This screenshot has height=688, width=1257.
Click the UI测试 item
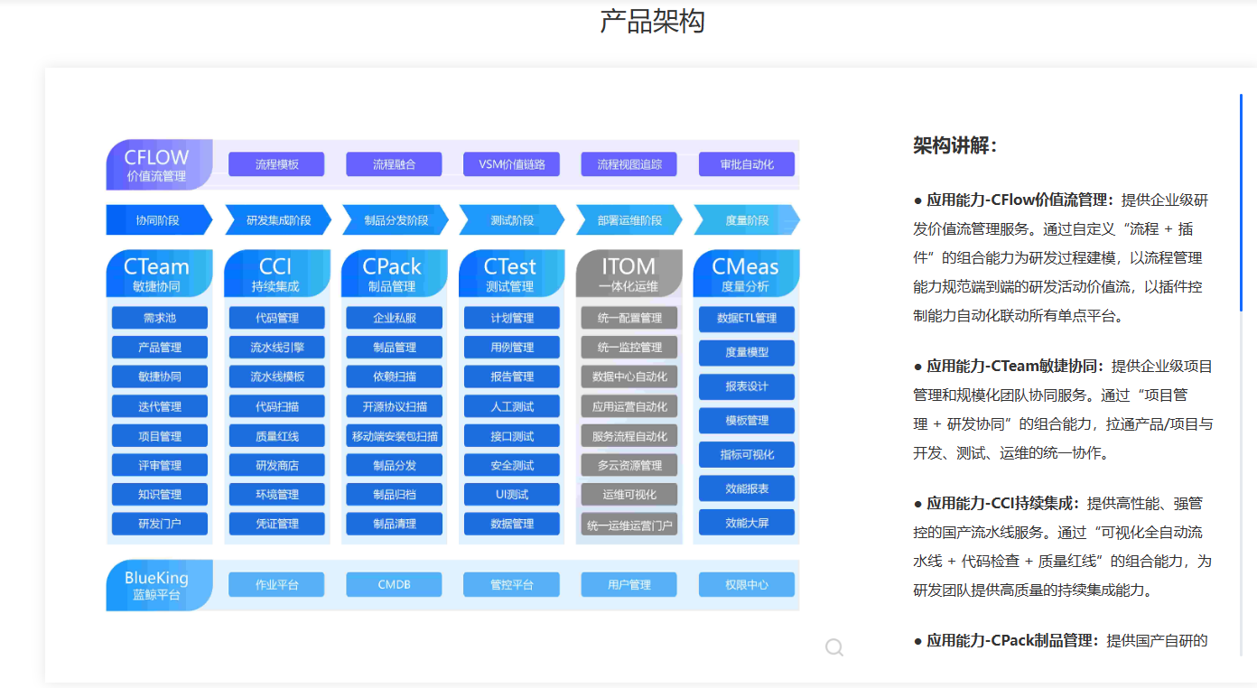pyautogui.click(x=512, y=495)
